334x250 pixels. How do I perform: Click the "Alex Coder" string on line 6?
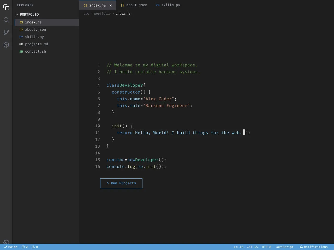pos(159,99)
